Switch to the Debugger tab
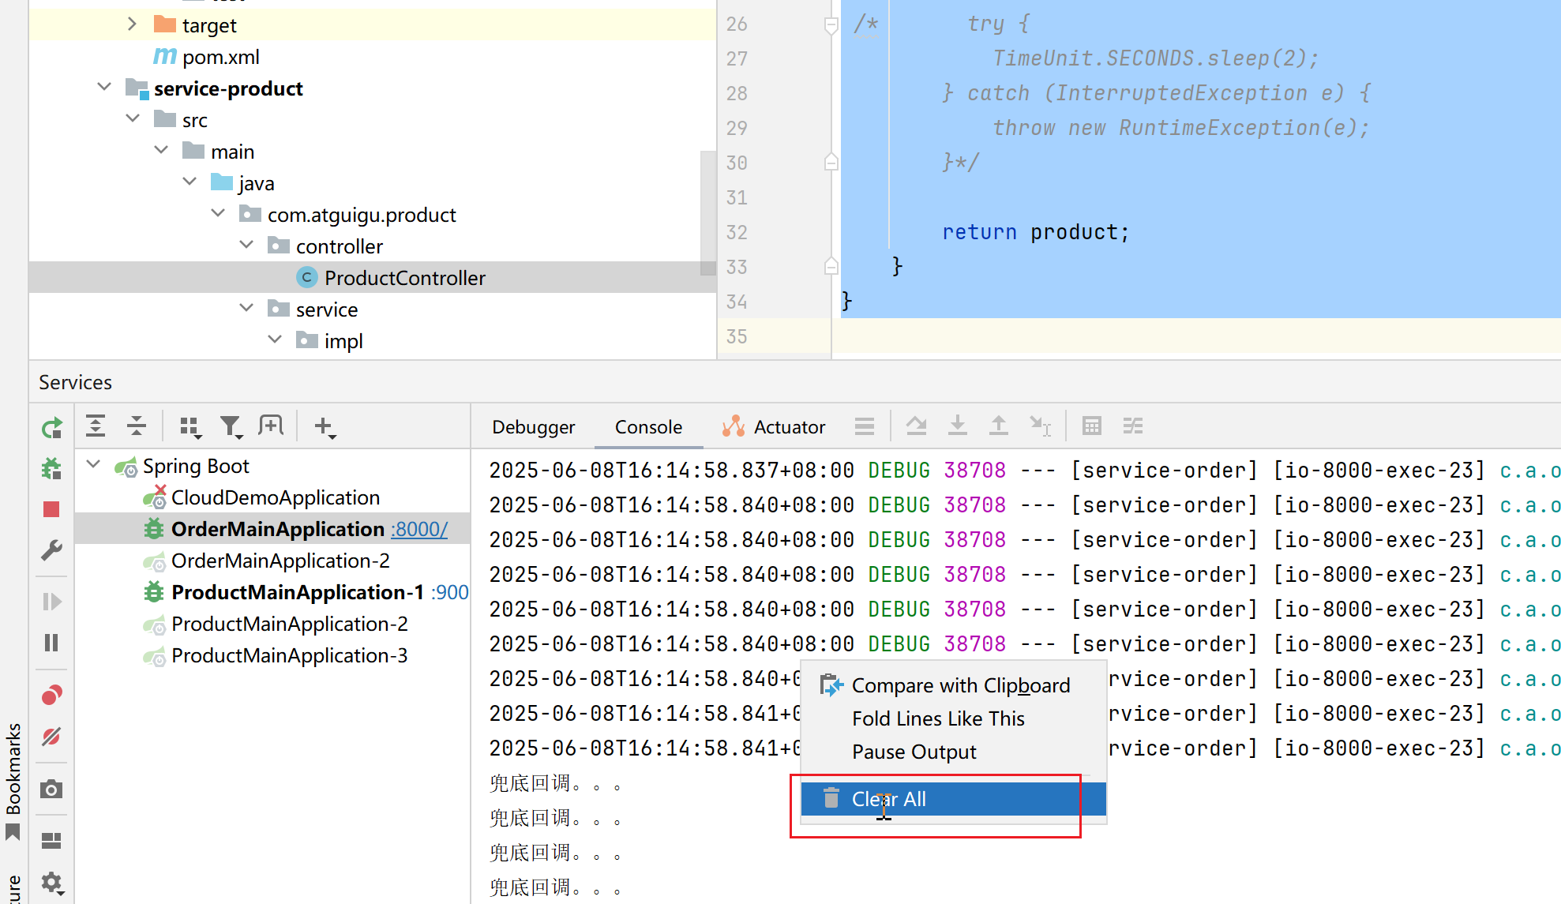Screen dimensions: 1561x904 [533, 427]
